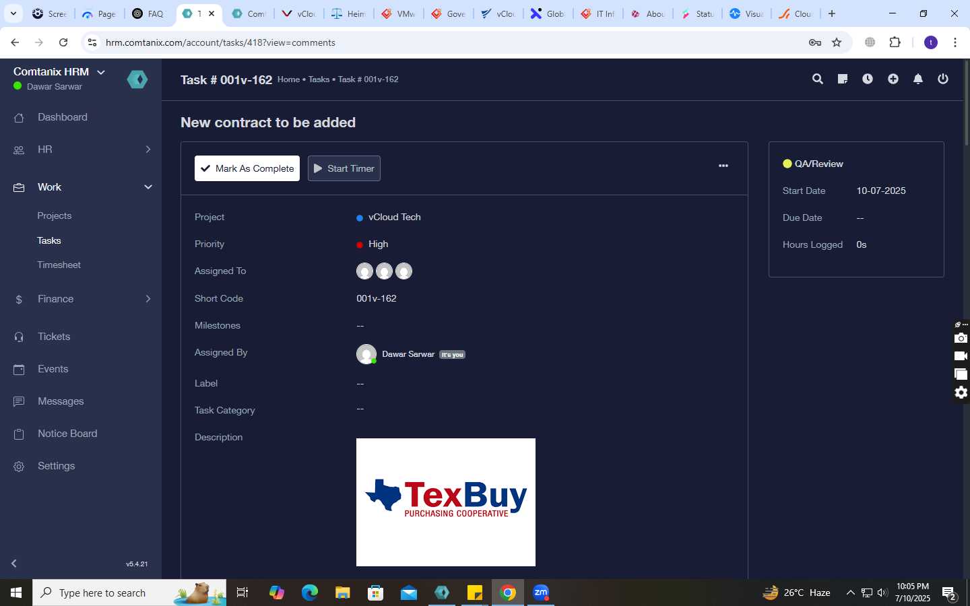Show hidden system tray icons
This screenshot has height=606, width=970.
pos(851,593)
